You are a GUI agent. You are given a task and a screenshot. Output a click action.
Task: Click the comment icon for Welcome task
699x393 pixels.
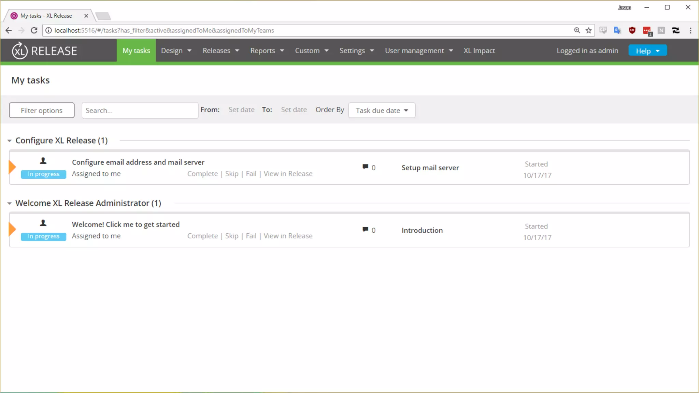click(x=365, y=229)
